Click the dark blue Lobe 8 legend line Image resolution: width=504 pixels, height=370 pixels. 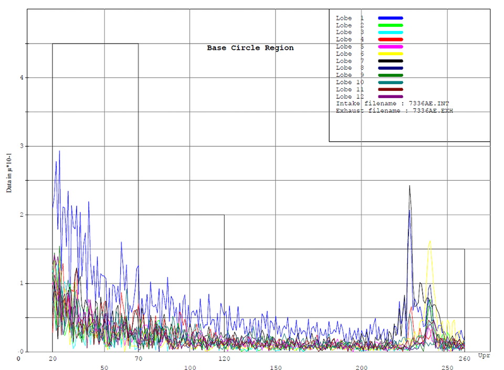[390, 68]
